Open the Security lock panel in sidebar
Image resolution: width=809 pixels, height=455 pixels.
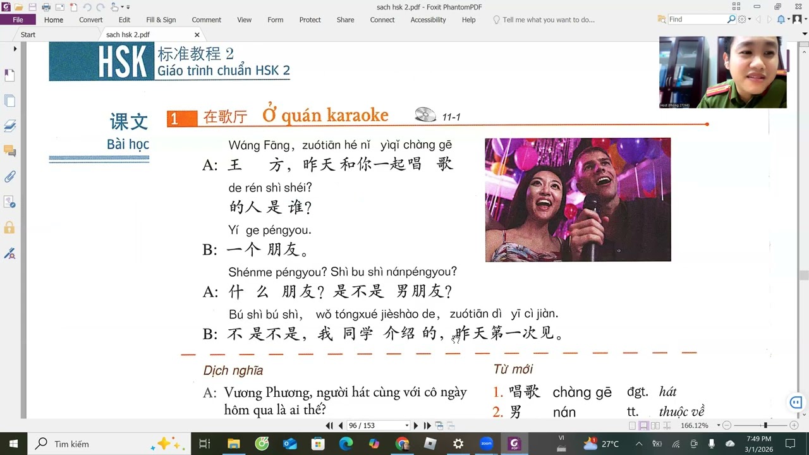[9, 227]
